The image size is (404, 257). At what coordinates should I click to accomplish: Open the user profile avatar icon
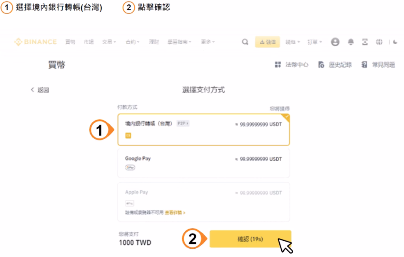(335, 42)
